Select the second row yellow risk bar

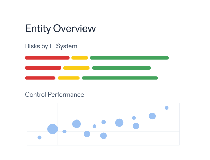point(76,68)
